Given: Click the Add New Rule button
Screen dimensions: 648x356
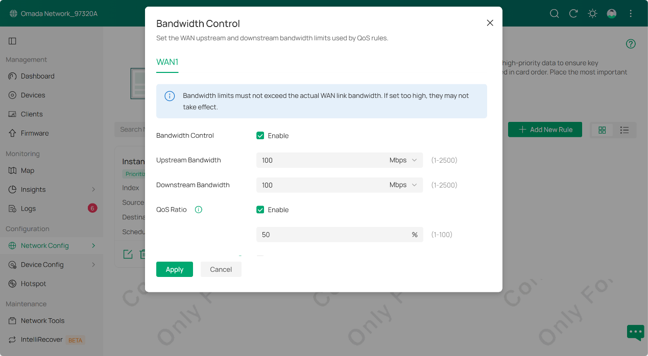Looking at the screenshot, I should point(545,130).
